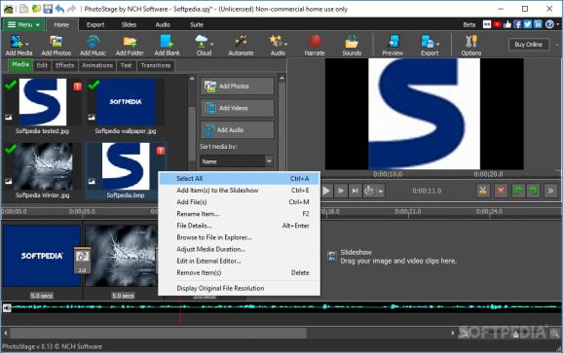Open the help question mark icon
563x353 pixels.
pos(549,24)
